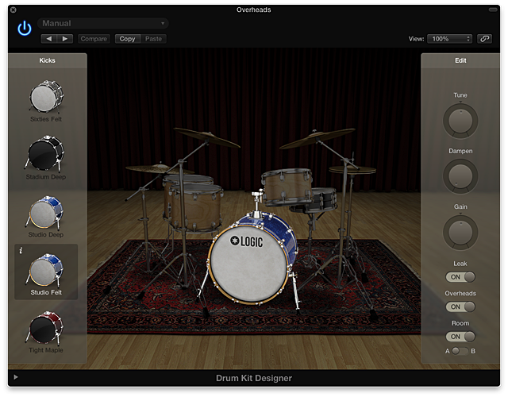Image resolution: width=508 pixels, height=397 pixels.
Task: Click the Edit panel header
Action: point(460,60)
